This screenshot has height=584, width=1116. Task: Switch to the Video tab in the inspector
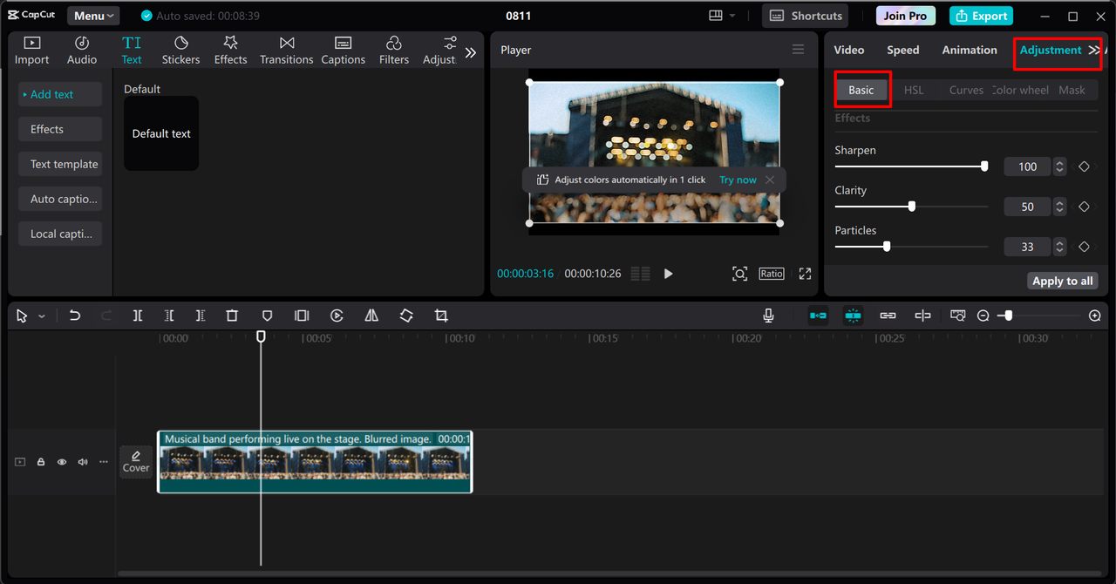click(x=849, y=50)
